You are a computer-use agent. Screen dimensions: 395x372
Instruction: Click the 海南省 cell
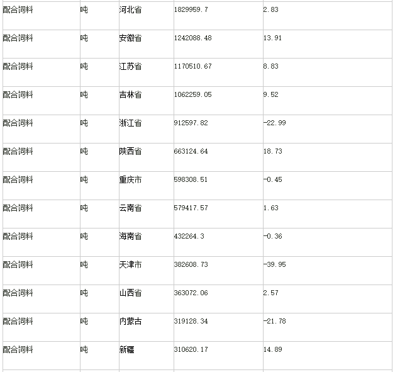(130, 237)
